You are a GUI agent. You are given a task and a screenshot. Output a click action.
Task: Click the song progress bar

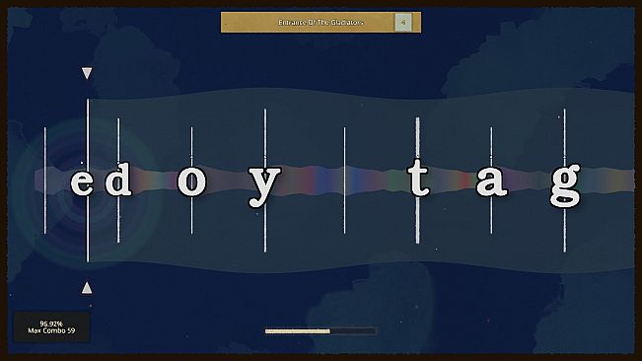(321, 331)
